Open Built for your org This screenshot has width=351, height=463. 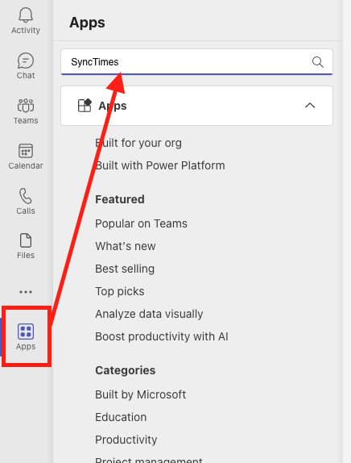(x=138, y=143)
